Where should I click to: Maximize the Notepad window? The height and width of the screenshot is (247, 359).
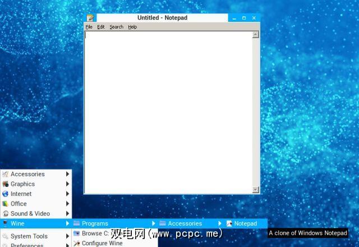pyautogui.click(x=244, y=18)
